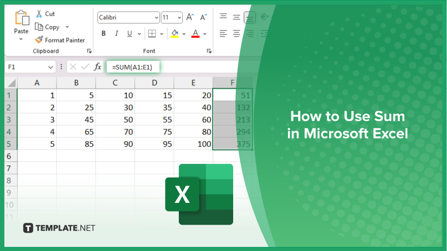Click Orientation text angle icon
The height and width of the screenshot is (251, 447).
264,17
